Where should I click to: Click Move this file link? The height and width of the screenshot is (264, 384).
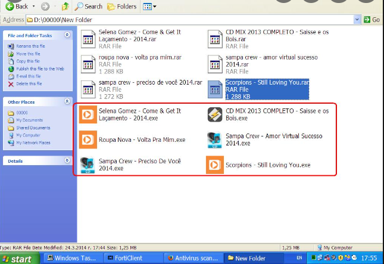[x=28, y=54]
